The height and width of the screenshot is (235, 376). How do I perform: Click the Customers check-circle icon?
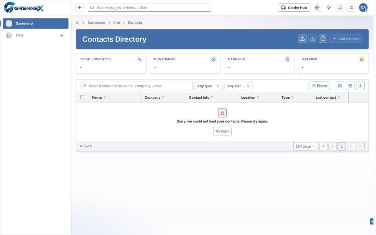tap(213, 59)
